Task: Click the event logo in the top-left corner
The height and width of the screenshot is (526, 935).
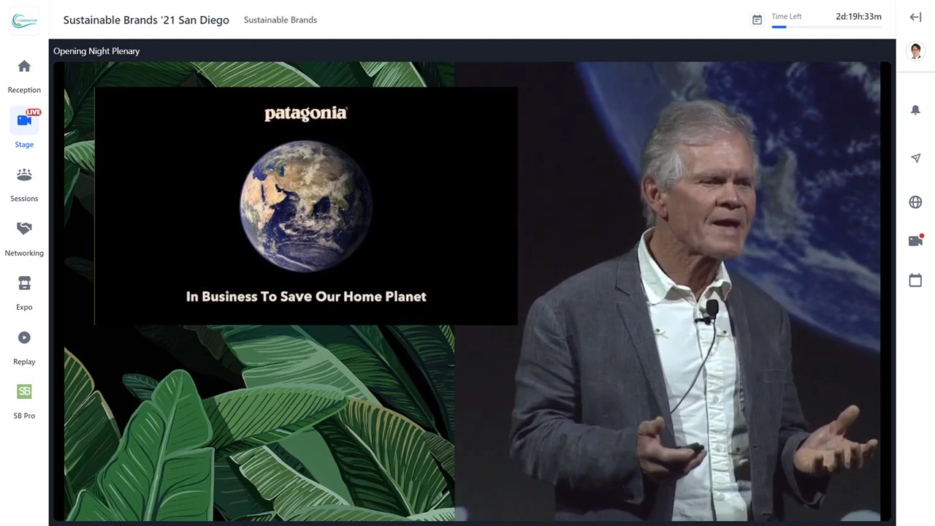Action: tap(24, 20)
